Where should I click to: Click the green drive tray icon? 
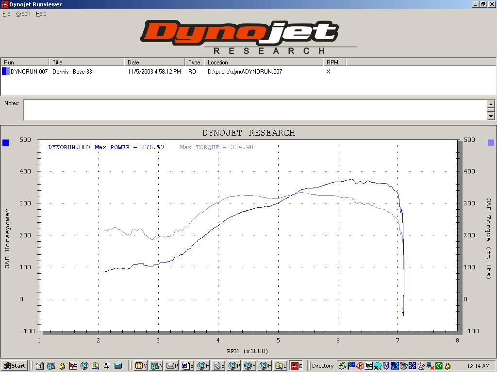(x=342, y=366)
